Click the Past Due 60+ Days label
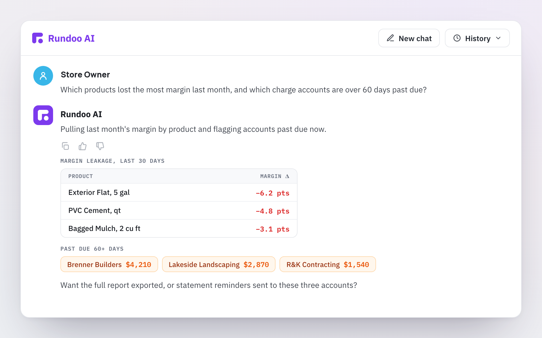542x338 pixels. [x=92, y=249]
